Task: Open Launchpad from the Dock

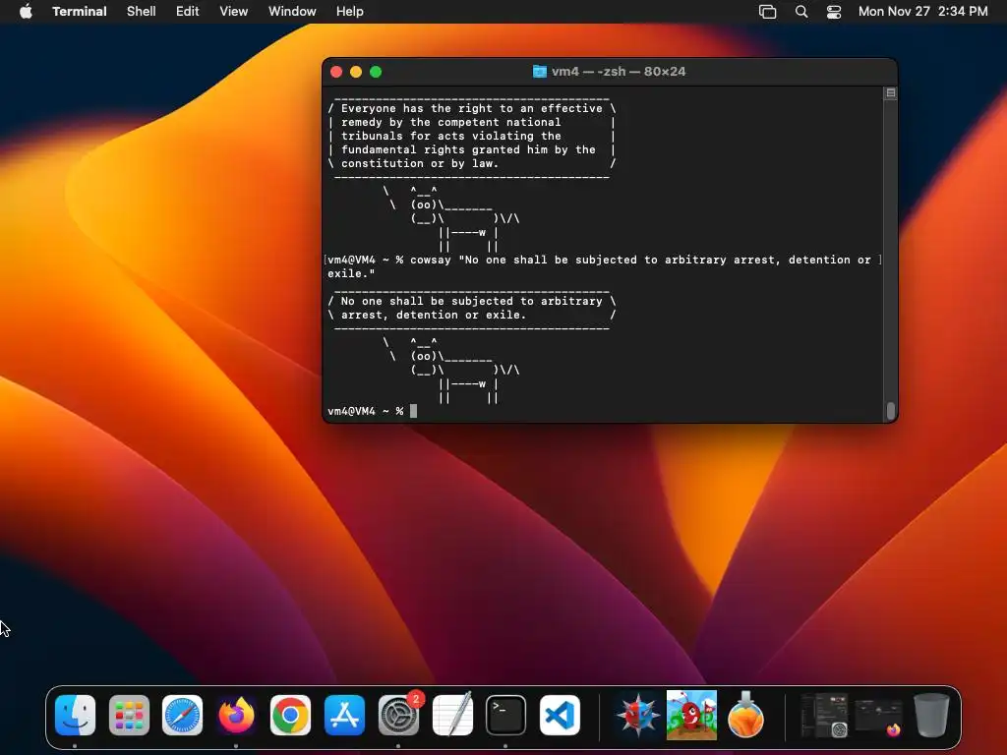Action: [129, 715]
